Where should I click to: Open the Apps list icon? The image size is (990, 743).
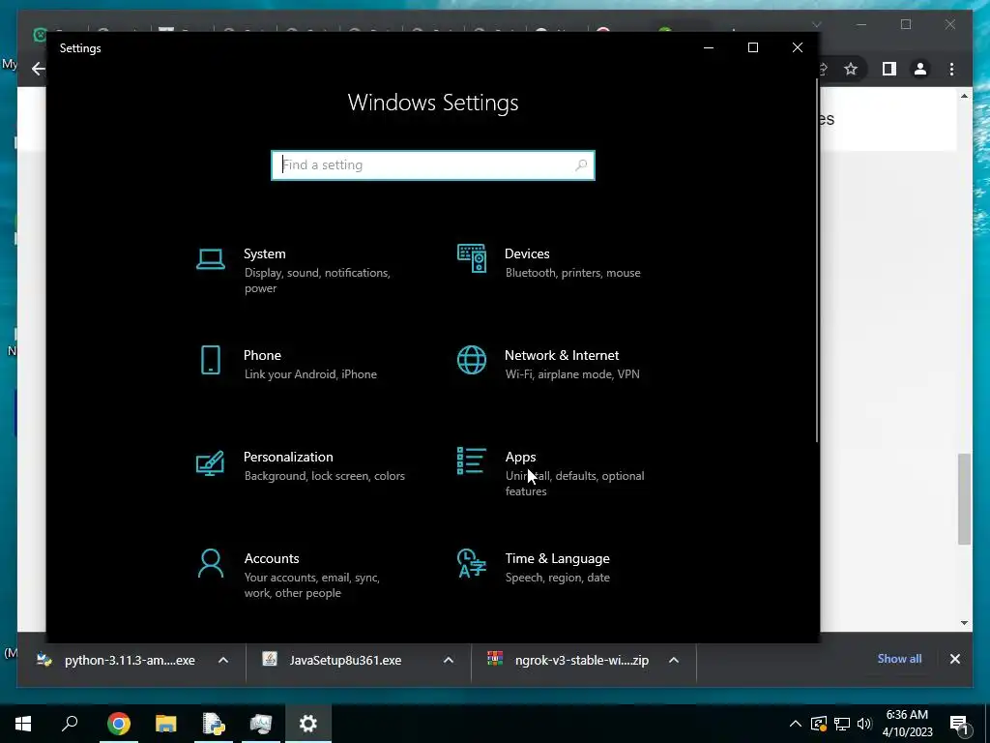point(472,461)
